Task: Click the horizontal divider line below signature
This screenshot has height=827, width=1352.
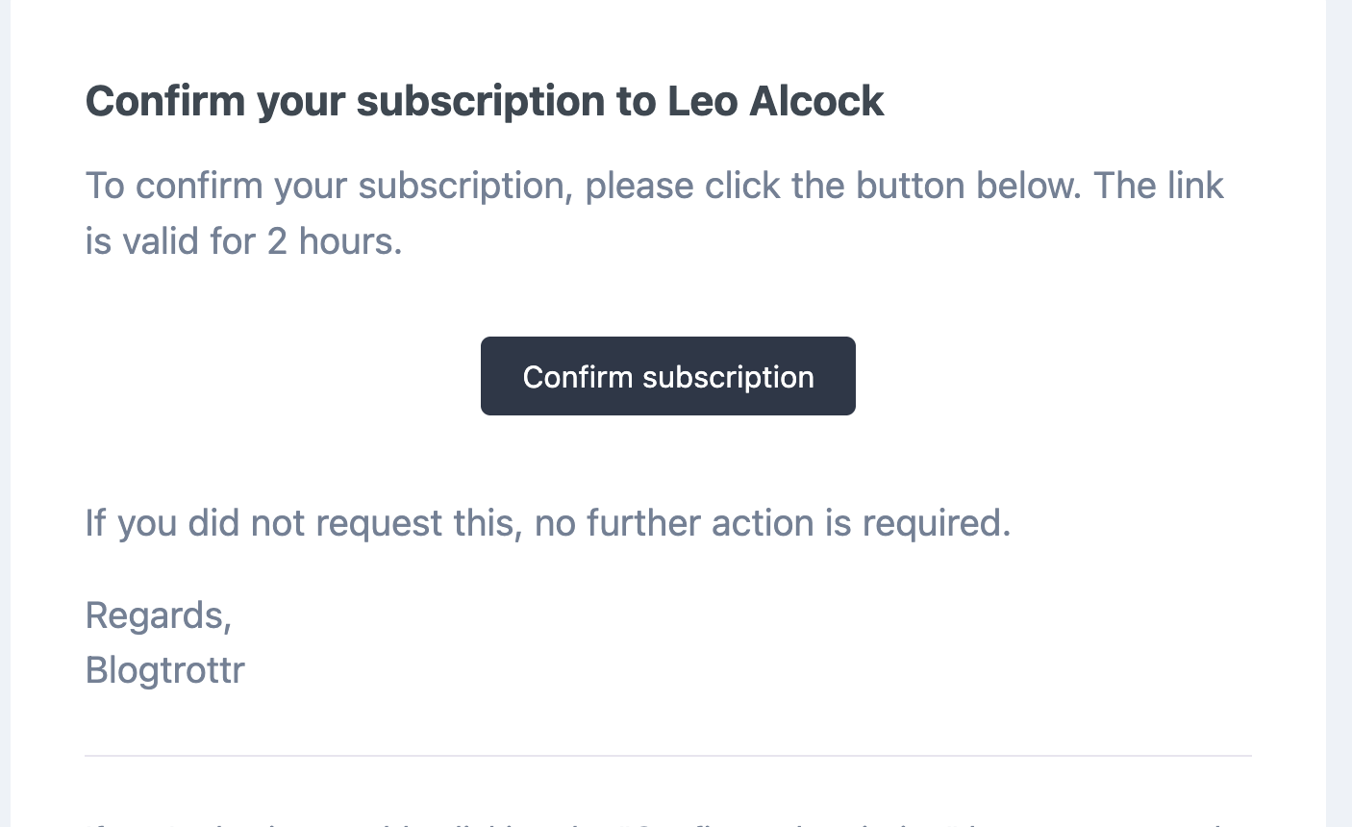Action: [x=667, y=756]
